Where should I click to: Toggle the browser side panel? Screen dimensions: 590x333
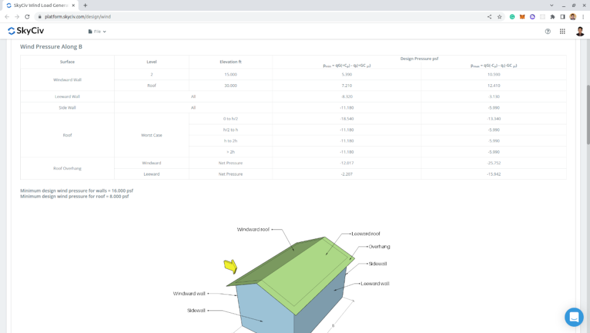point(562,17)
